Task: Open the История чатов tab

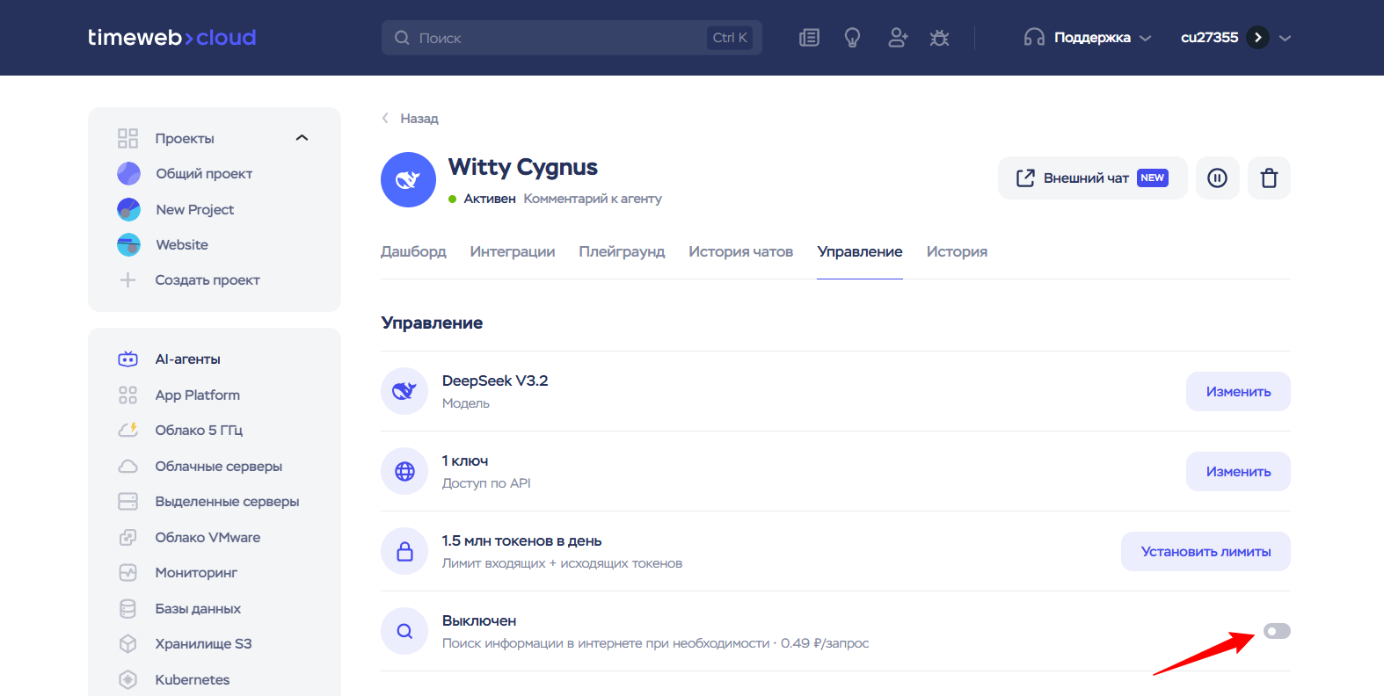Action: click(741, 251)
